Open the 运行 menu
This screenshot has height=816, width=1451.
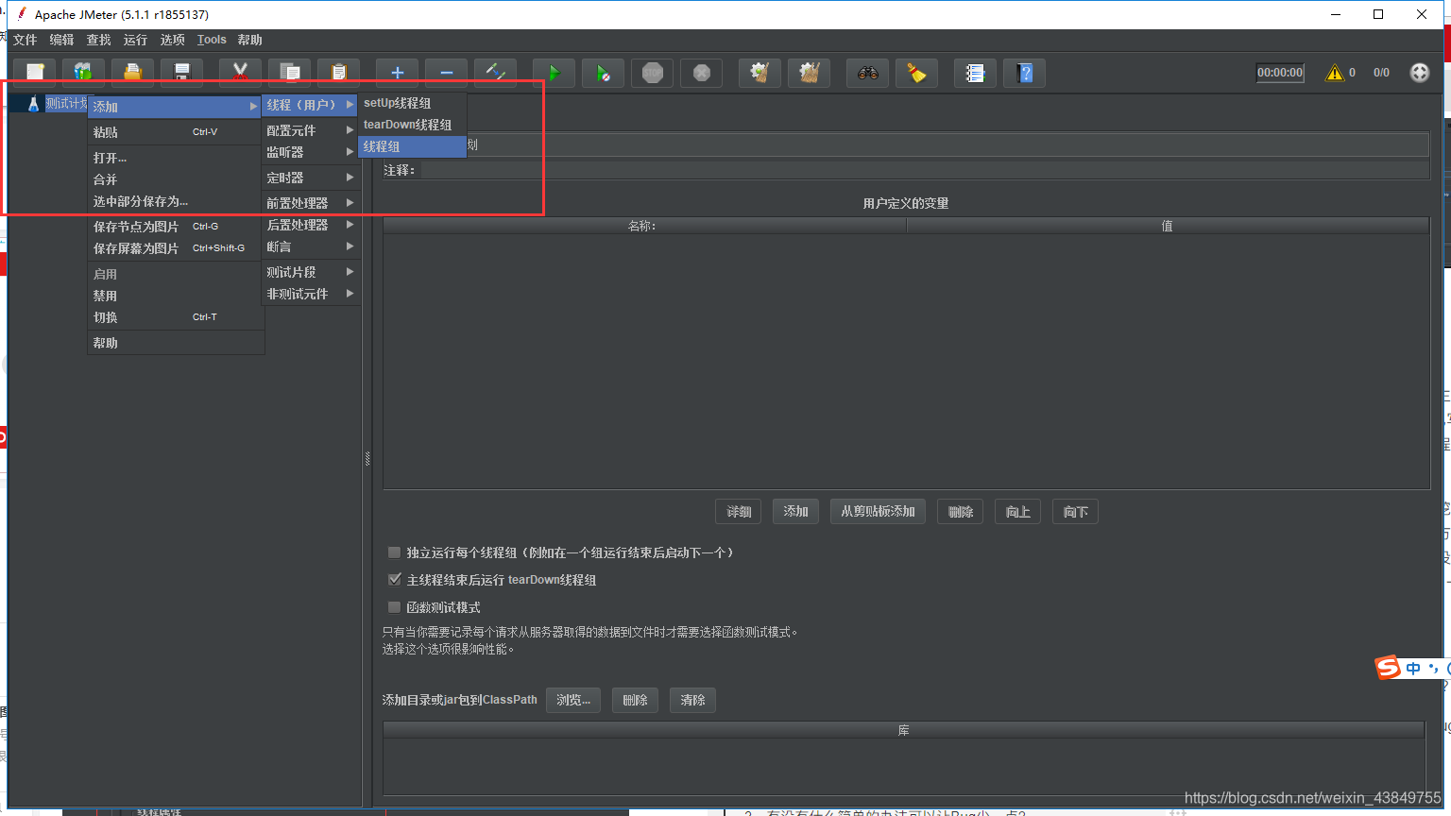(135, 40)
